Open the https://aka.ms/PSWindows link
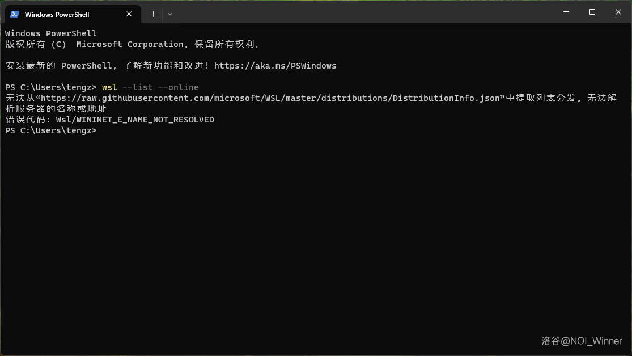This screenshot has height=356, width=632. pos(275,66)
